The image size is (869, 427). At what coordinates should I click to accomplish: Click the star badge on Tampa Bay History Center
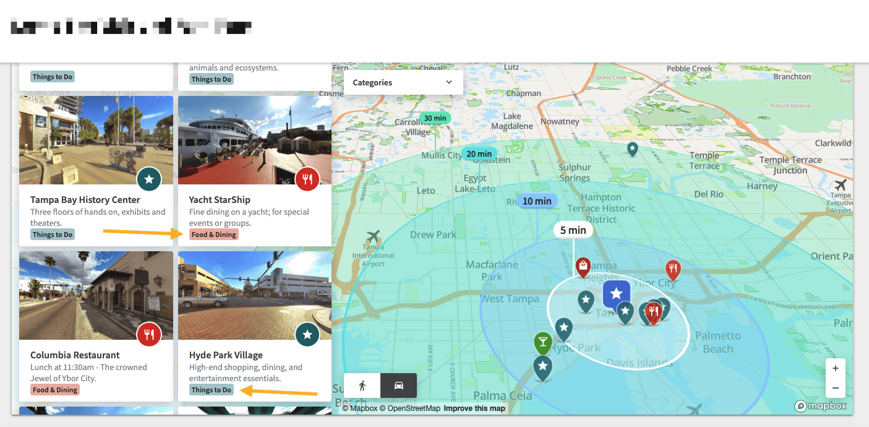coord(148,179)
